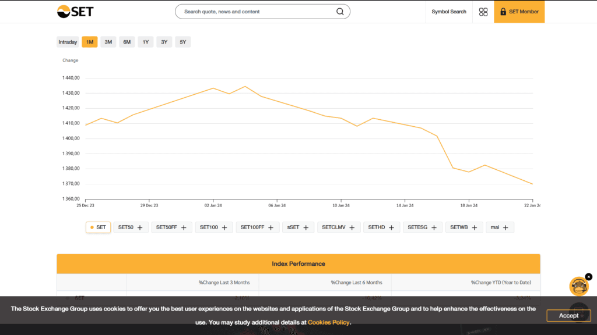Click the 14 Jan 24 axis label
Image resolution: width=597 pixels, height=335 pixels.
click(x=405, y=205)
